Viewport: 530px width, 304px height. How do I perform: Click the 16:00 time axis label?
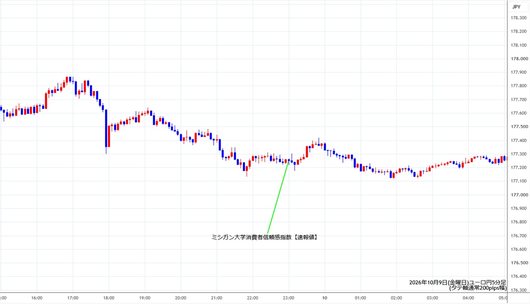pos(37,298)
